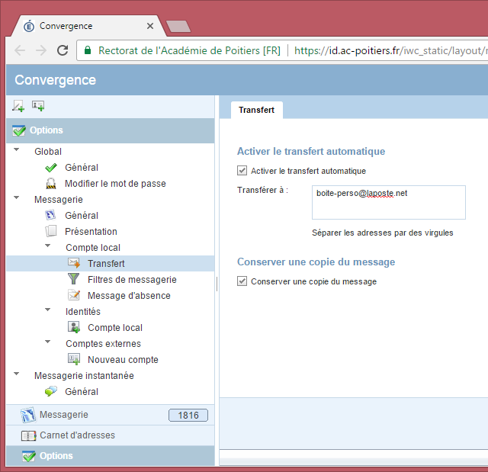
Task: Click the browser address bar URL
Action: 389,51
